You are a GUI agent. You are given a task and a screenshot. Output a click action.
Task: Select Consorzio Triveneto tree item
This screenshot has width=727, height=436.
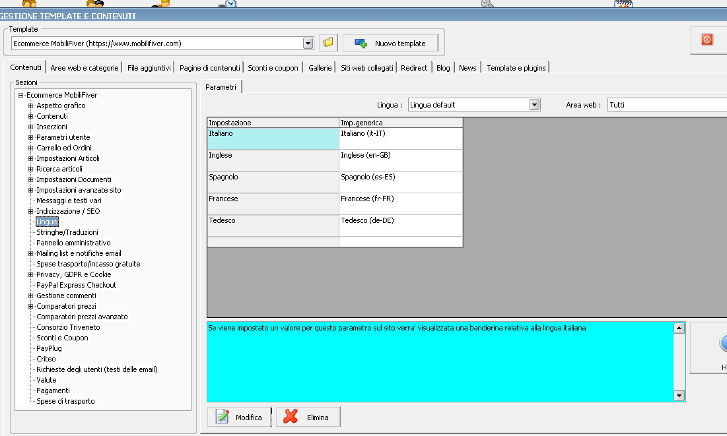68,327
